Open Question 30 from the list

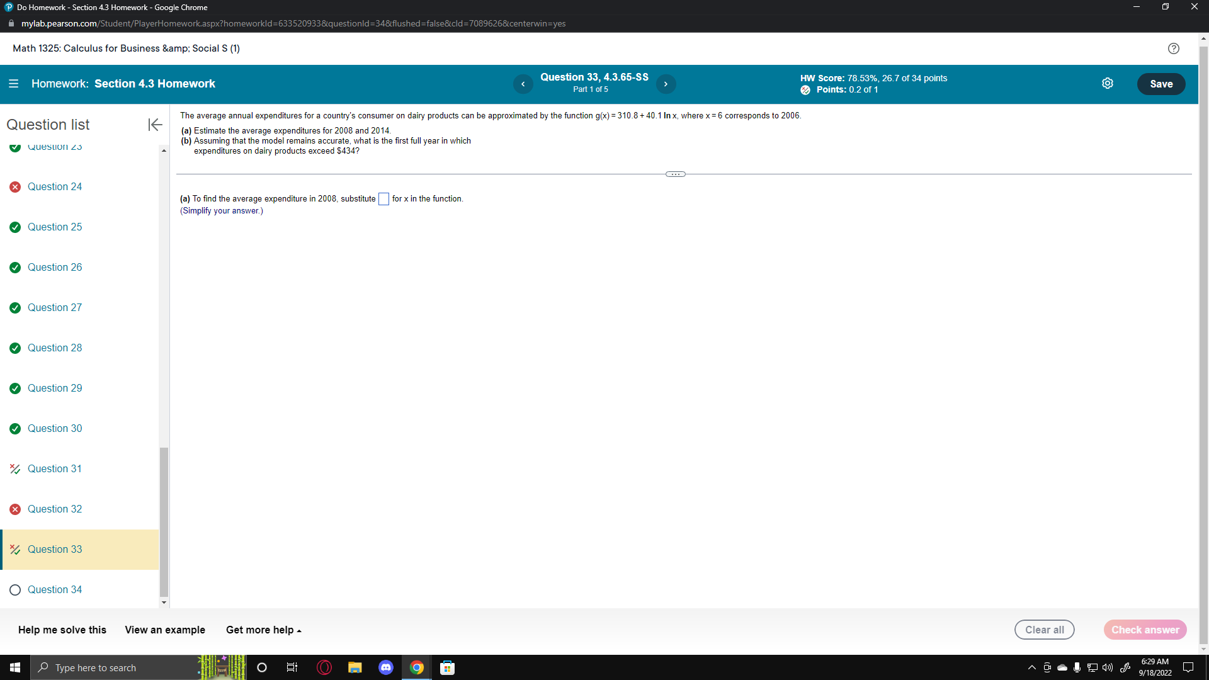55,428
